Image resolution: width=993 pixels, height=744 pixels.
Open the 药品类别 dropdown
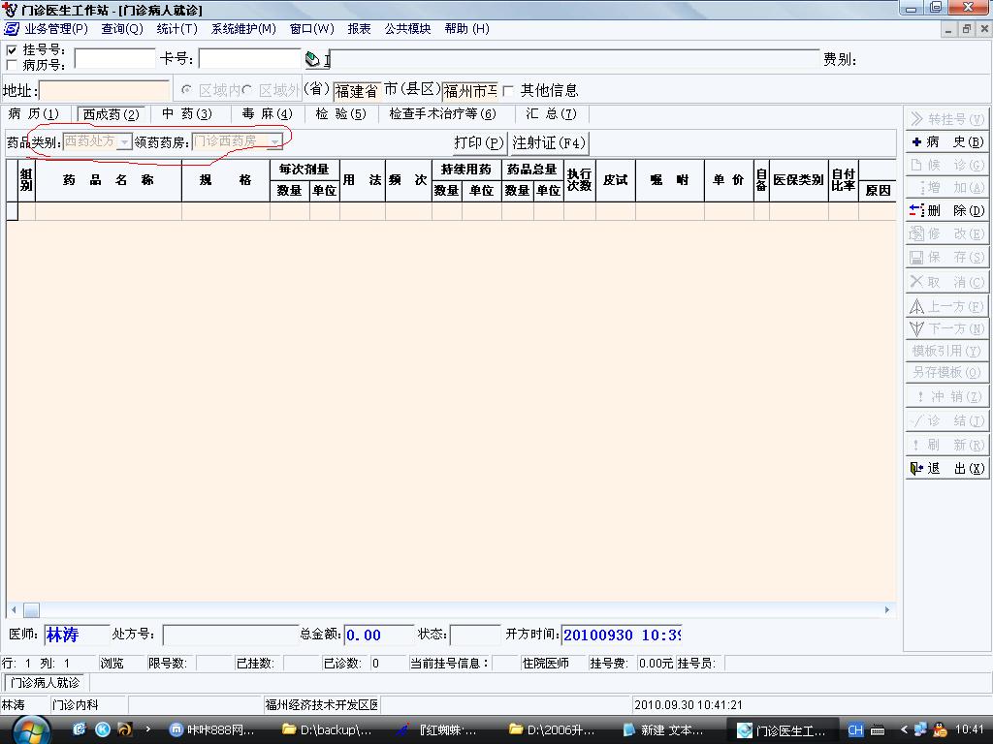coord(125,142)
